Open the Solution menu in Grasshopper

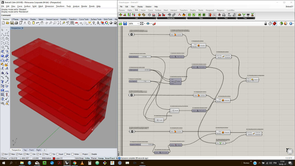[148, 7]
